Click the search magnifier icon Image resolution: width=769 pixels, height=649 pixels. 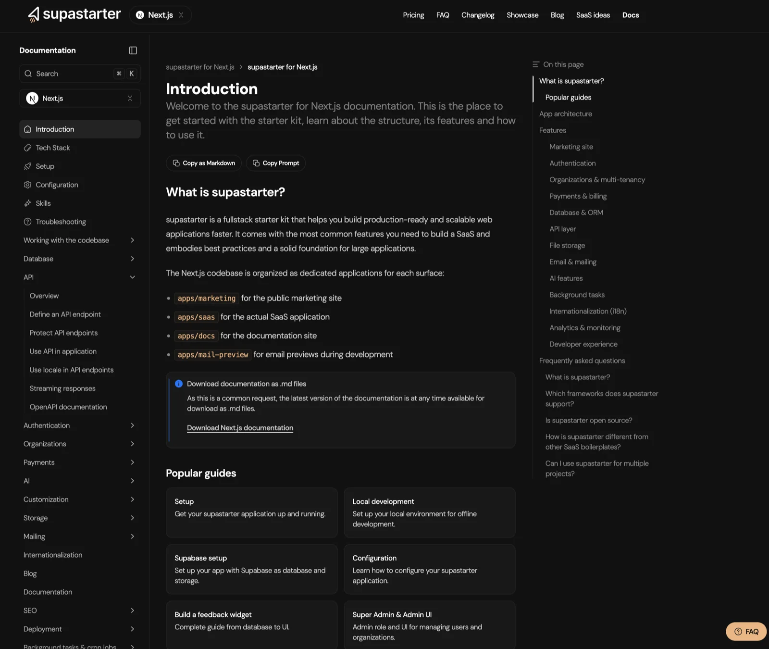click(28, 74)
